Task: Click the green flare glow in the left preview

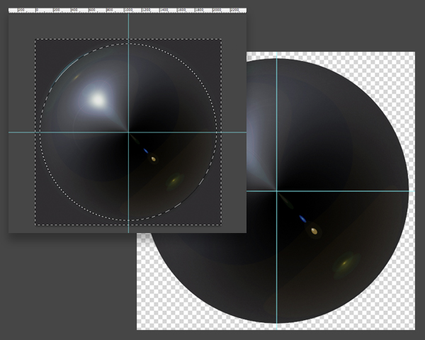Action: coord(172,183)
